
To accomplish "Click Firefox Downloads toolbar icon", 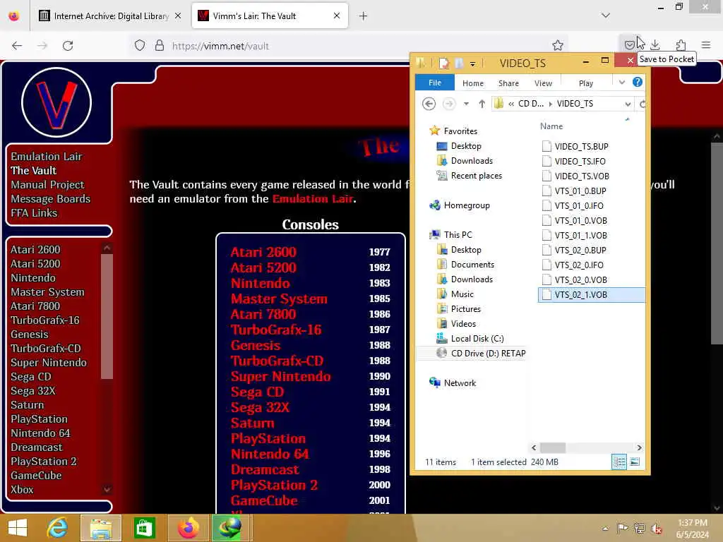I will pyautogui.click(x=655, y=45).
